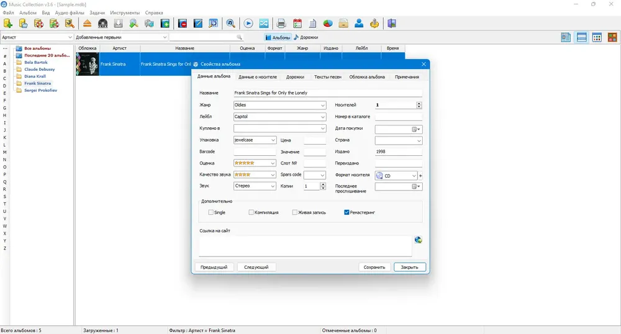Switch to the Дорожки tab in dialog
The height and width of the screenshot is (334, 621).
pos(295,77)
